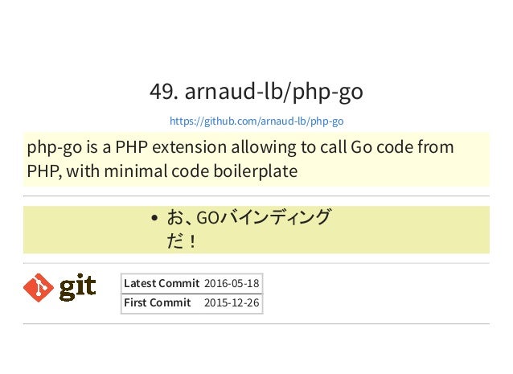Click the bullet point before お、GO

(x=154, y=218)
